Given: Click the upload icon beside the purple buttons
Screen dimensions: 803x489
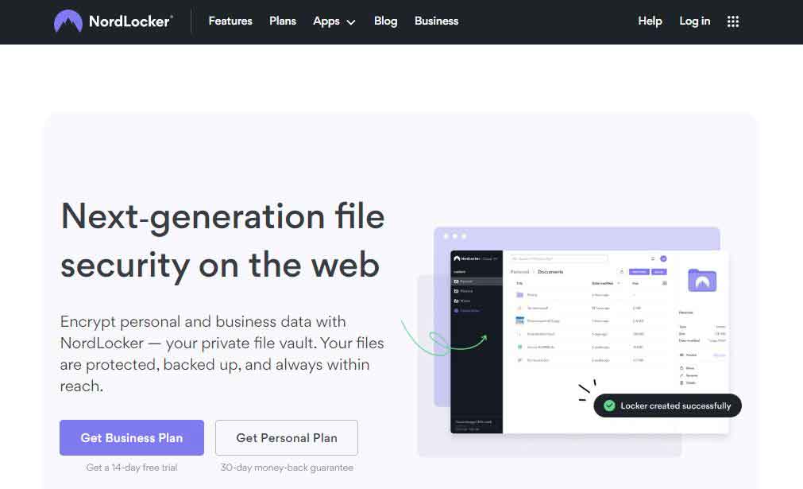Looking at the screenshot, I should pyautogui.click(x=621, y=272).
